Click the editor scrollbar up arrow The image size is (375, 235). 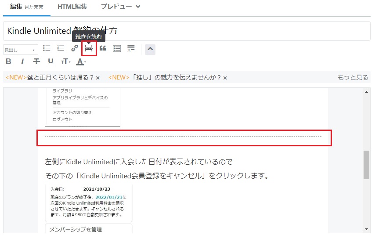(366, 92)
